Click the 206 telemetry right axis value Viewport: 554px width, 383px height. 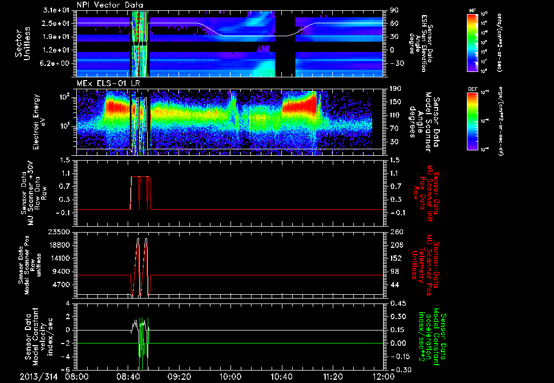pyautogui.click(x=396, y=245)
